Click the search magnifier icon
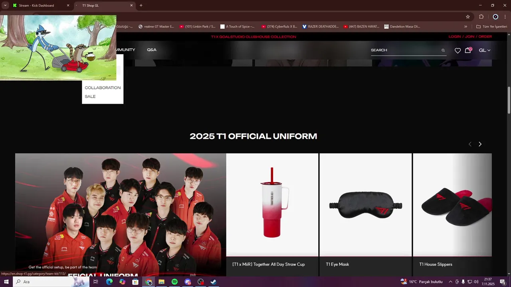The width and height of the screenshot is (511, 287). [x=443, y=50]
